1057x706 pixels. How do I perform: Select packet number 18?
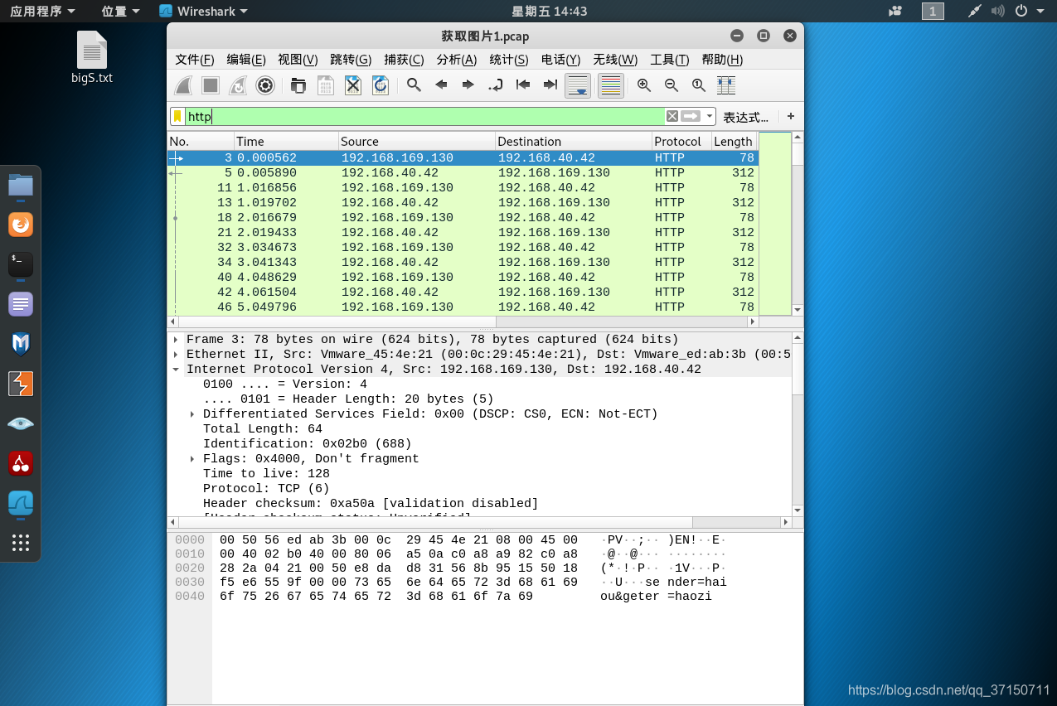tap(463, 218)
